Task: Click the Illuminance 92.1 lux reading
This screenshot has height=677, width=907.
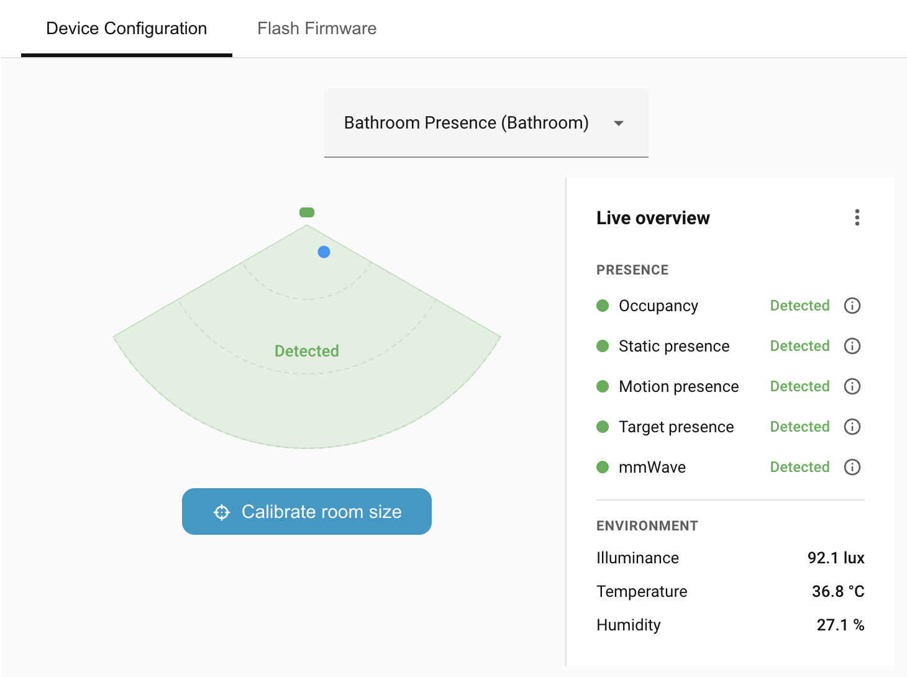Action: (836, 558)
